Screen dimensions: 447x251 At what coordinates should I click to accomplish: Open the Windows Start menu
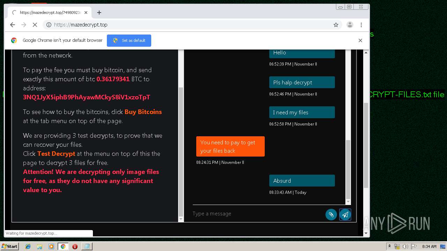click(x=9, y=246)
